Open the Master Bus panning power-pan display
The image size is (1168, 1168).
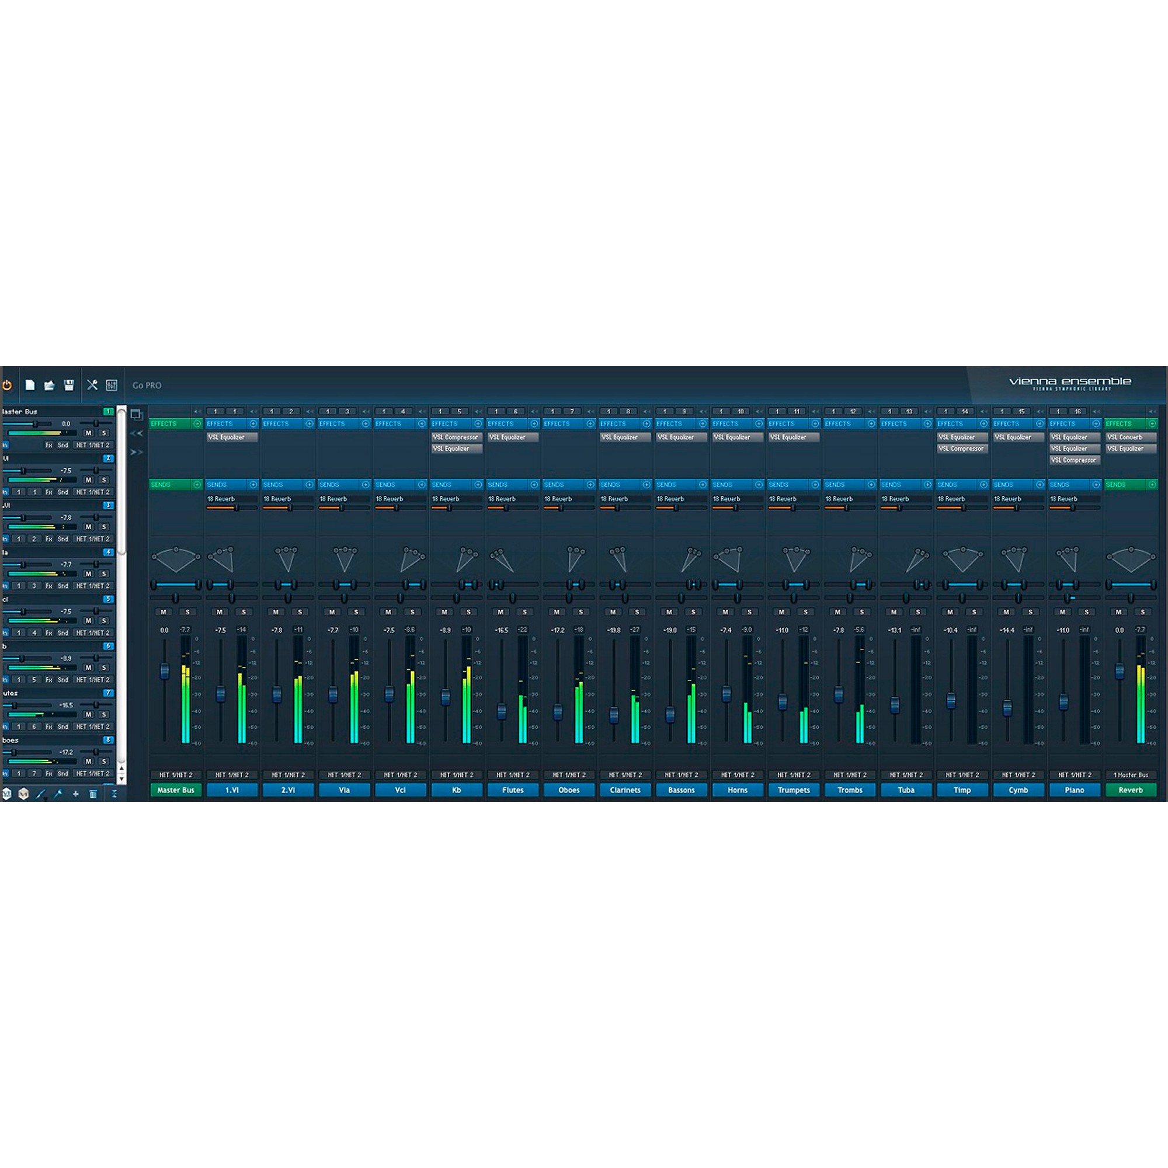[176, 559]
